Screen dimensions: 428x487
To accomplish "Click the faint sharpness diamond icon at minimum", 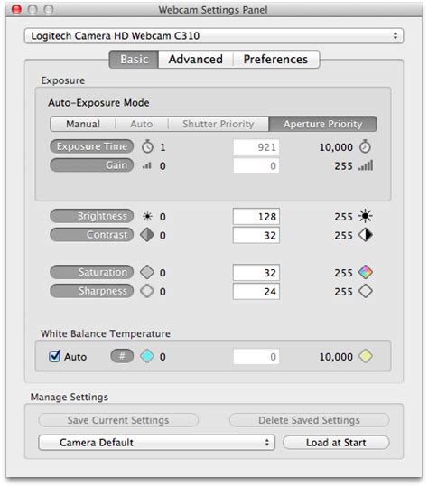I will (x=147, y=291).
